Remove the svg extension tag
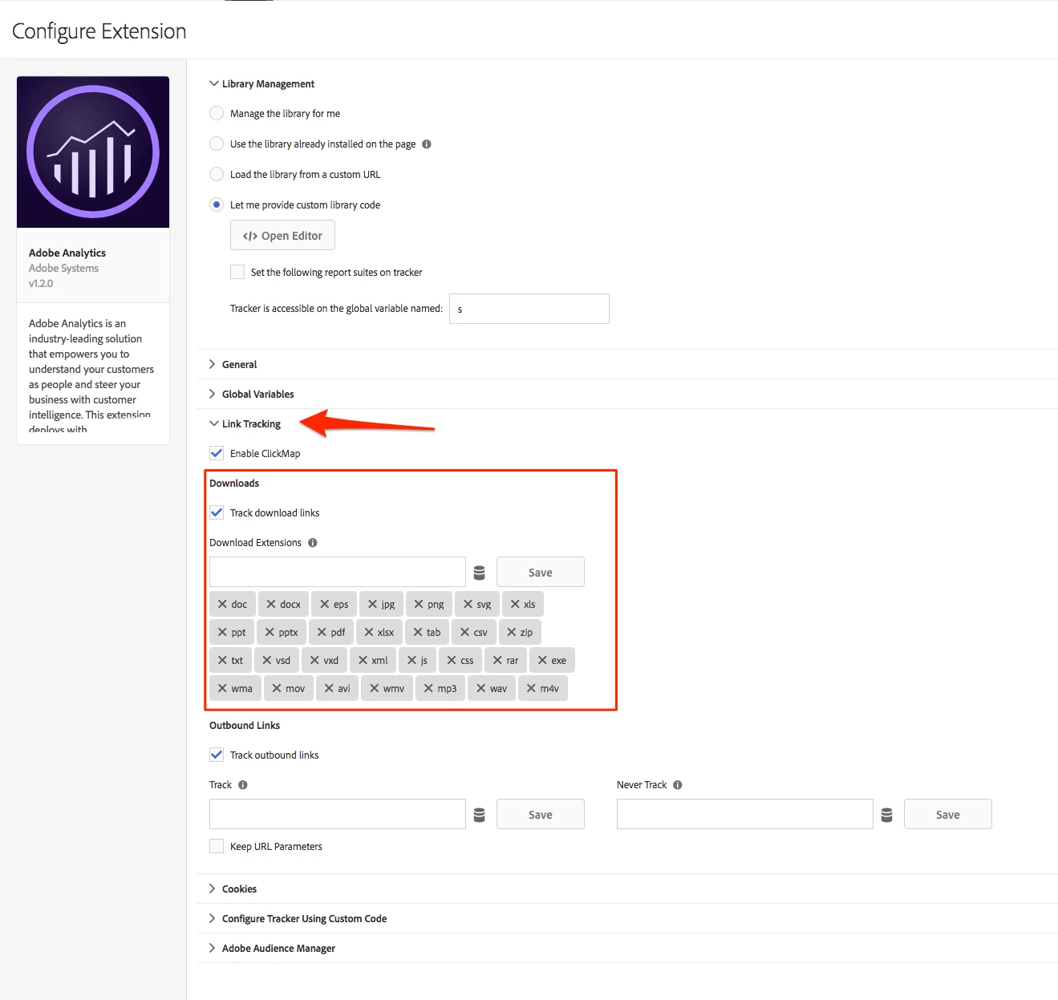The image size is (1058, 1000). (x=468, y=604)
